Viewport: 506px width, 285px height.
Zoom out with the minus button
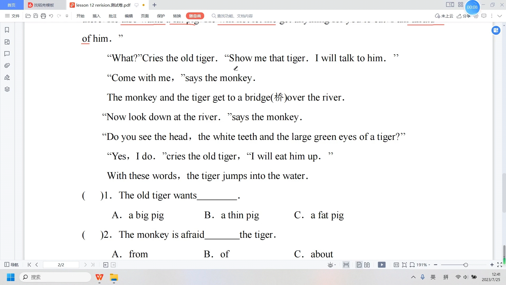(x=436, y=265)
